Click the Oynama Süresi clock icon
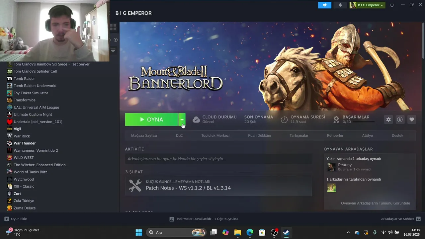The image size is (425, 239). (284, 119)
